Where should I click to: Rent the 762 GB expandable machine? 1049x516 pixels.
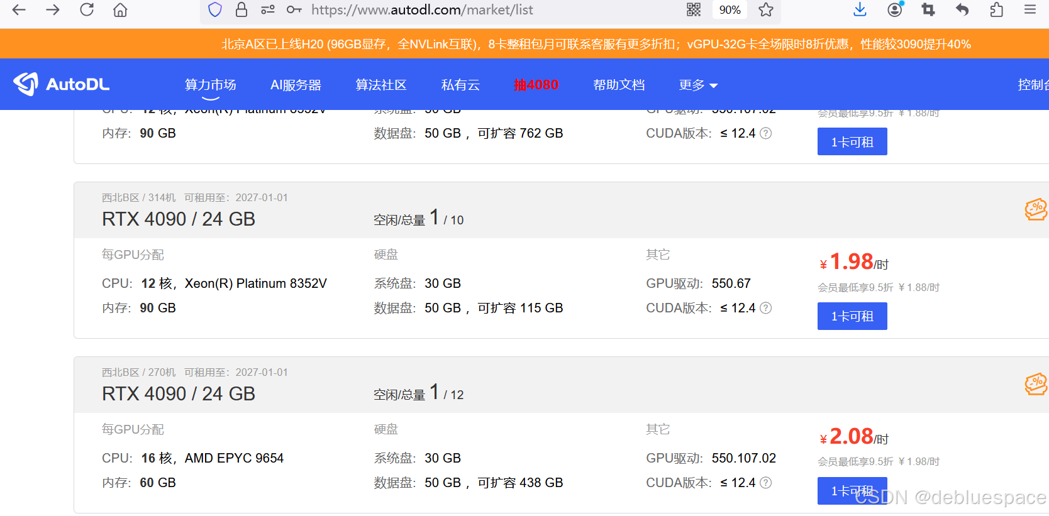coord(852,141)
